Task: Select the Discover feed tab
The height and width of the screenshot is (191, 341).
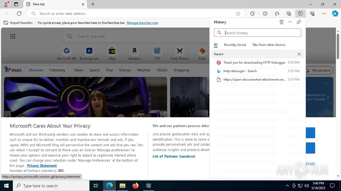Action: pos(36,70)
